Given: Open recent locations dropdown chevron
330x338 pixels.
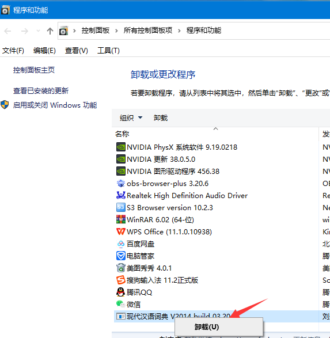Looking at the screenshot, I should [38, 31].
